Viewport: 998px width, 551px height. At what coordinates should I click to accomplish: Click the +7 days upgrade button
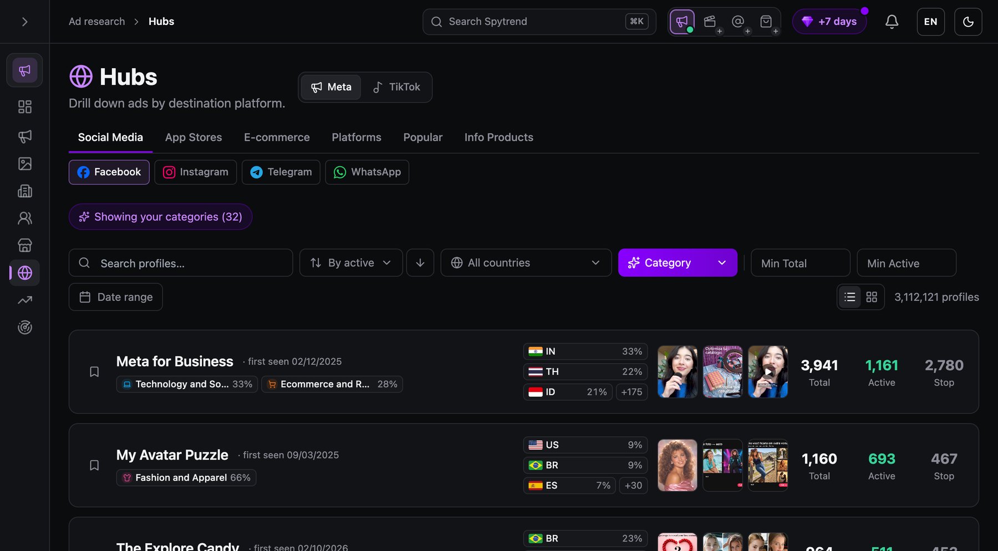pos(829,22)
